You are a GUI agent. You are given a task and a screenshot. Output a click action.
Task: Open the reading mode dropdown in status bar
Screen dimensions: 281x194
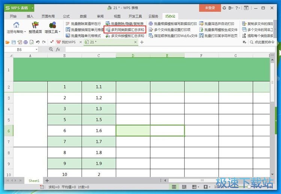(x=198, y=187)
